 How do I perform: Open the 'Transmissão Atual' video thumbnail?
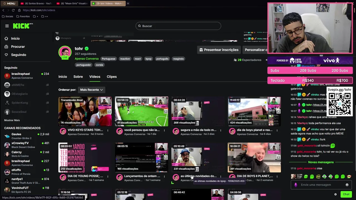(x=85, y=111)
